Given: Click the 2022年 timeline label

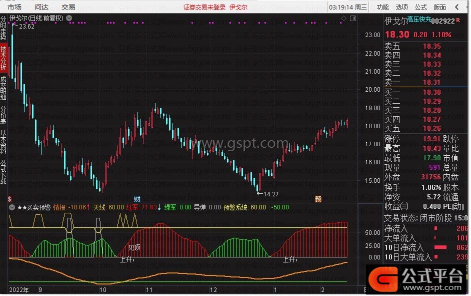Looking at the screenshot, I should pyautogui.click(x=19, y=290).
